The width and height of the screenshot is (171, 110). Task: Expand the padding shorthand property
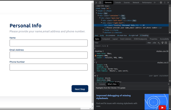point(105,67)
